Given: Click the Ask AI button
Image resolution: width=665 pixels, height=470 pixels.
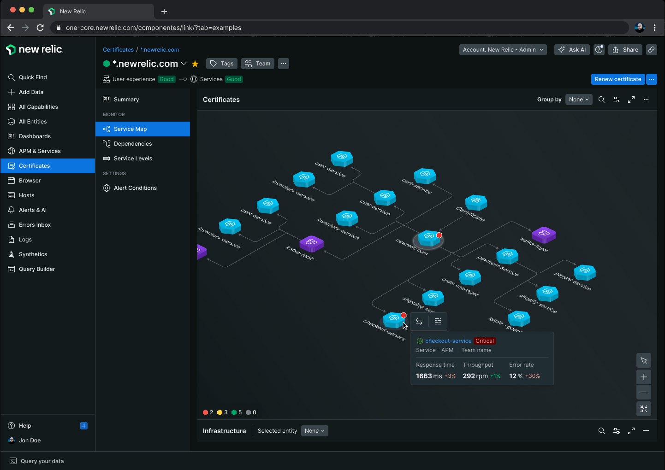Looking at the screenshot, I should pos(572,50).
